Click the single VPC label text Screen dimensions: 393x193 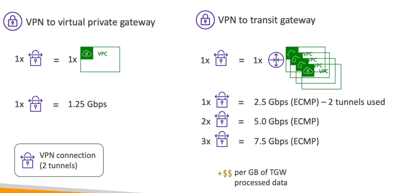103,53
